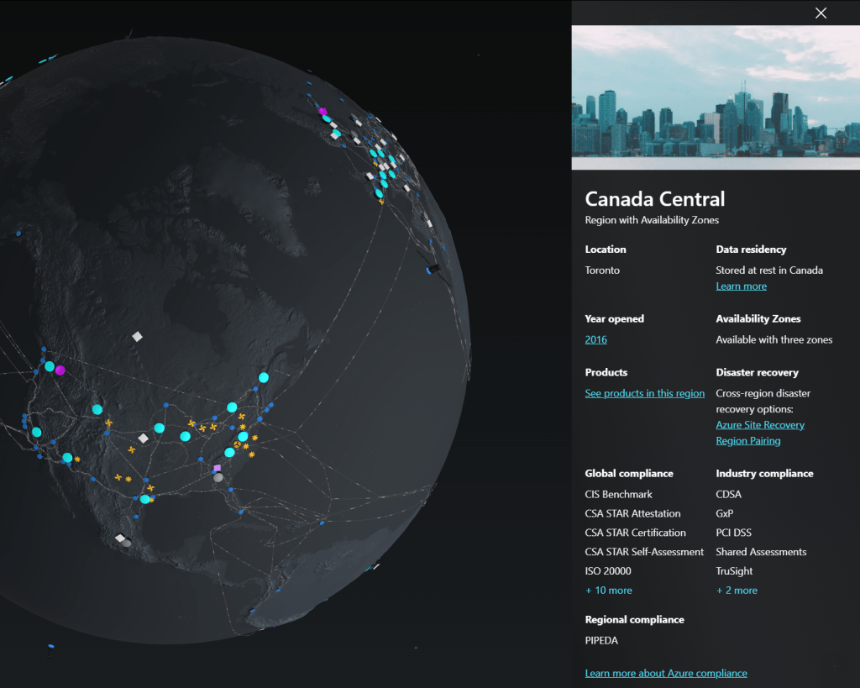Click the white diamond marker in central Canada
The width and height of the screenshot is (860, 688).
[137, 336]
